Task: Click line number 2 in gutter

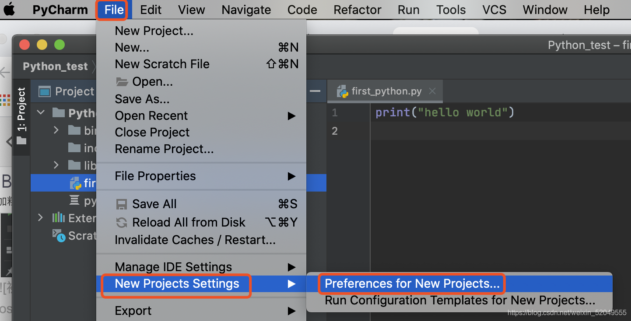Action: tap(335, 131)
